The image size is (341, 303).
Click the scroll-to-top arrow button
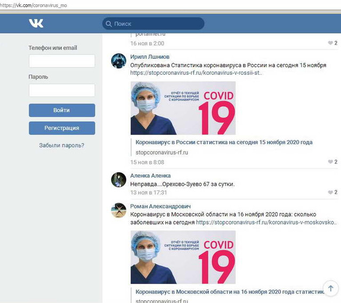coord(330,289)
